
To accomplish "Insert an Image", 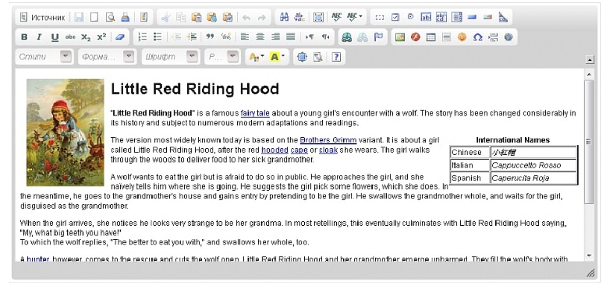I will 400,37.
